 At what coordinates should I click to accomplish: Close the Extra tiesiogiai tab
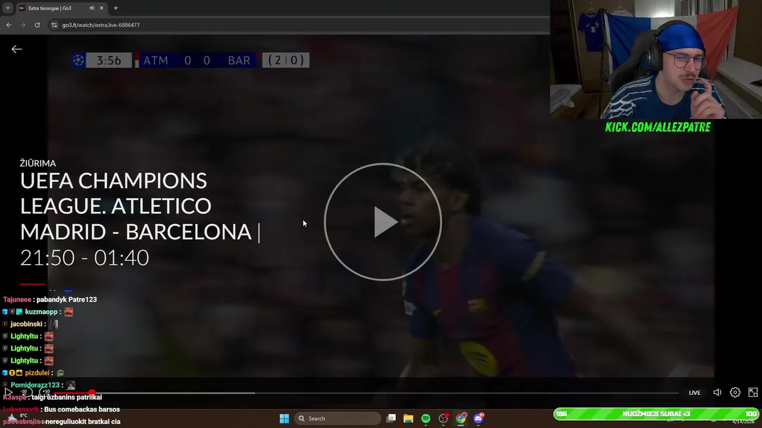[x=102, y=8]
